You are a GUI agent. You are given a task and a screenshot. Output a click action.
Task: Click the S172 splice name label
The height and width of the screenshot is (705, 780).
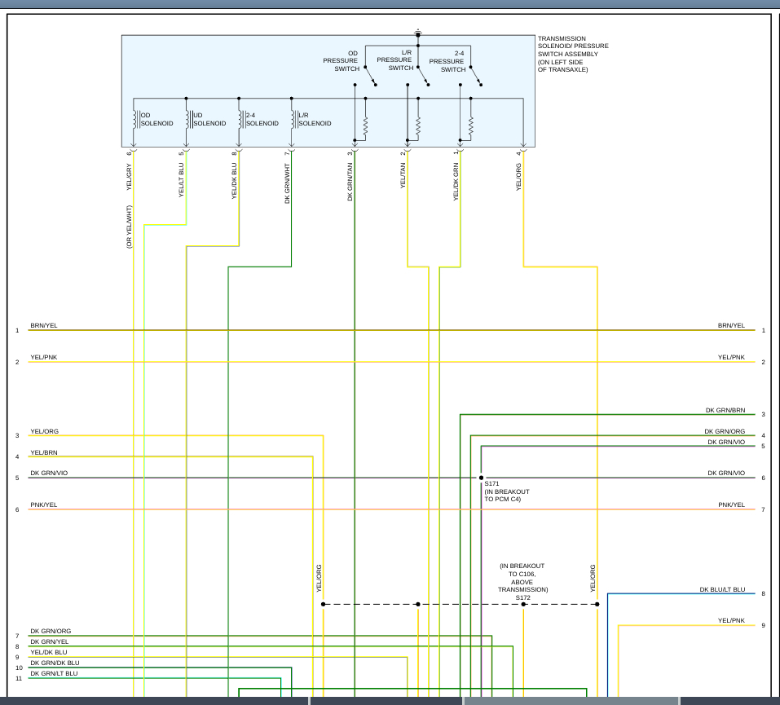pos(522,597)
